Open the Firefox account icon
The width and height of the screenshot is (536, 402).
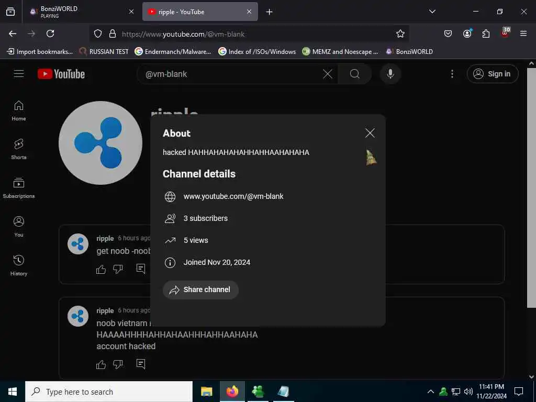click(x=467, y=33)
